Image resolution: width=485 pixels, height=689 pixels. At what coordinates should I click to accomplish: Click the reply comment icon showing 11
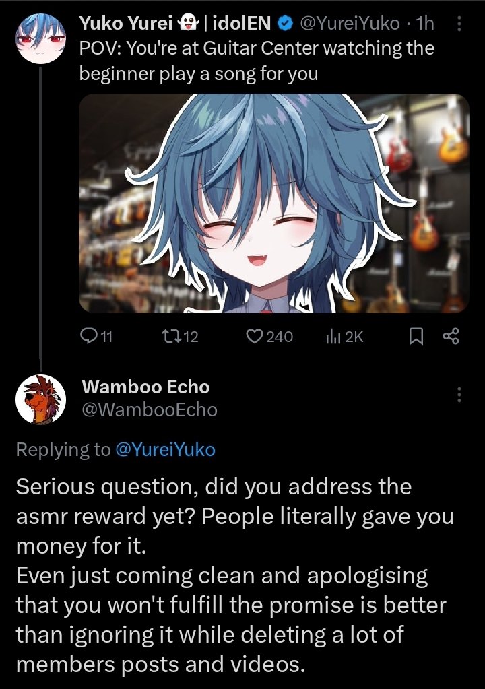[89, 336]
